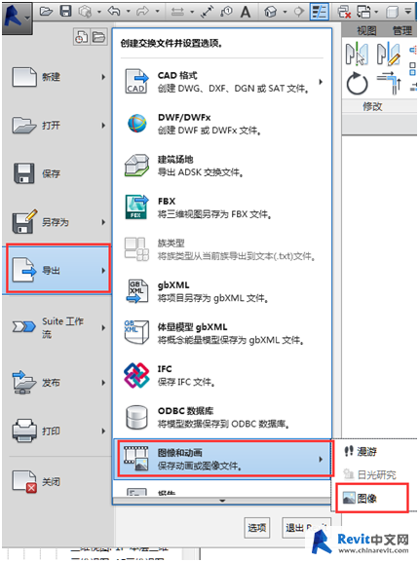Switch to recent documents view icon
The width and height of the screenshot is (419, 562).
(82, 37)
